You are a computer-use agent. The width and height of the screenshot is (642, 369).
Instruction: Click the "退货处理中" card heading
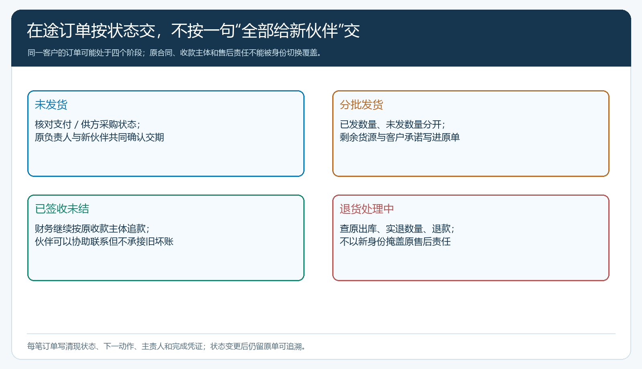click(x=367, y=209)
